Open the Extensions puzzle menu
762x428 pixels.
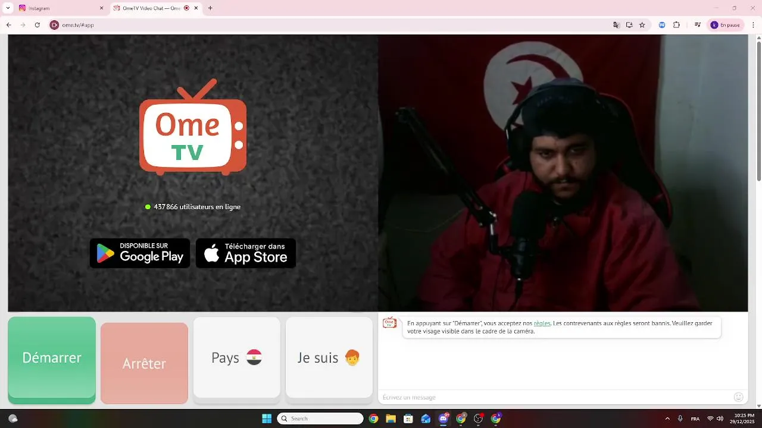click(676, 25)
